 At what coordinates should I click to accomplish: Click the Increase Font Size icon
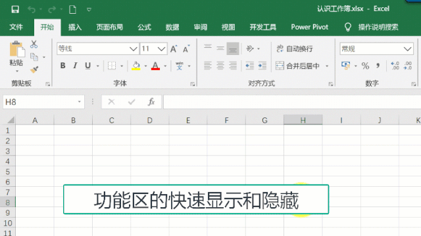coord(174,49)
